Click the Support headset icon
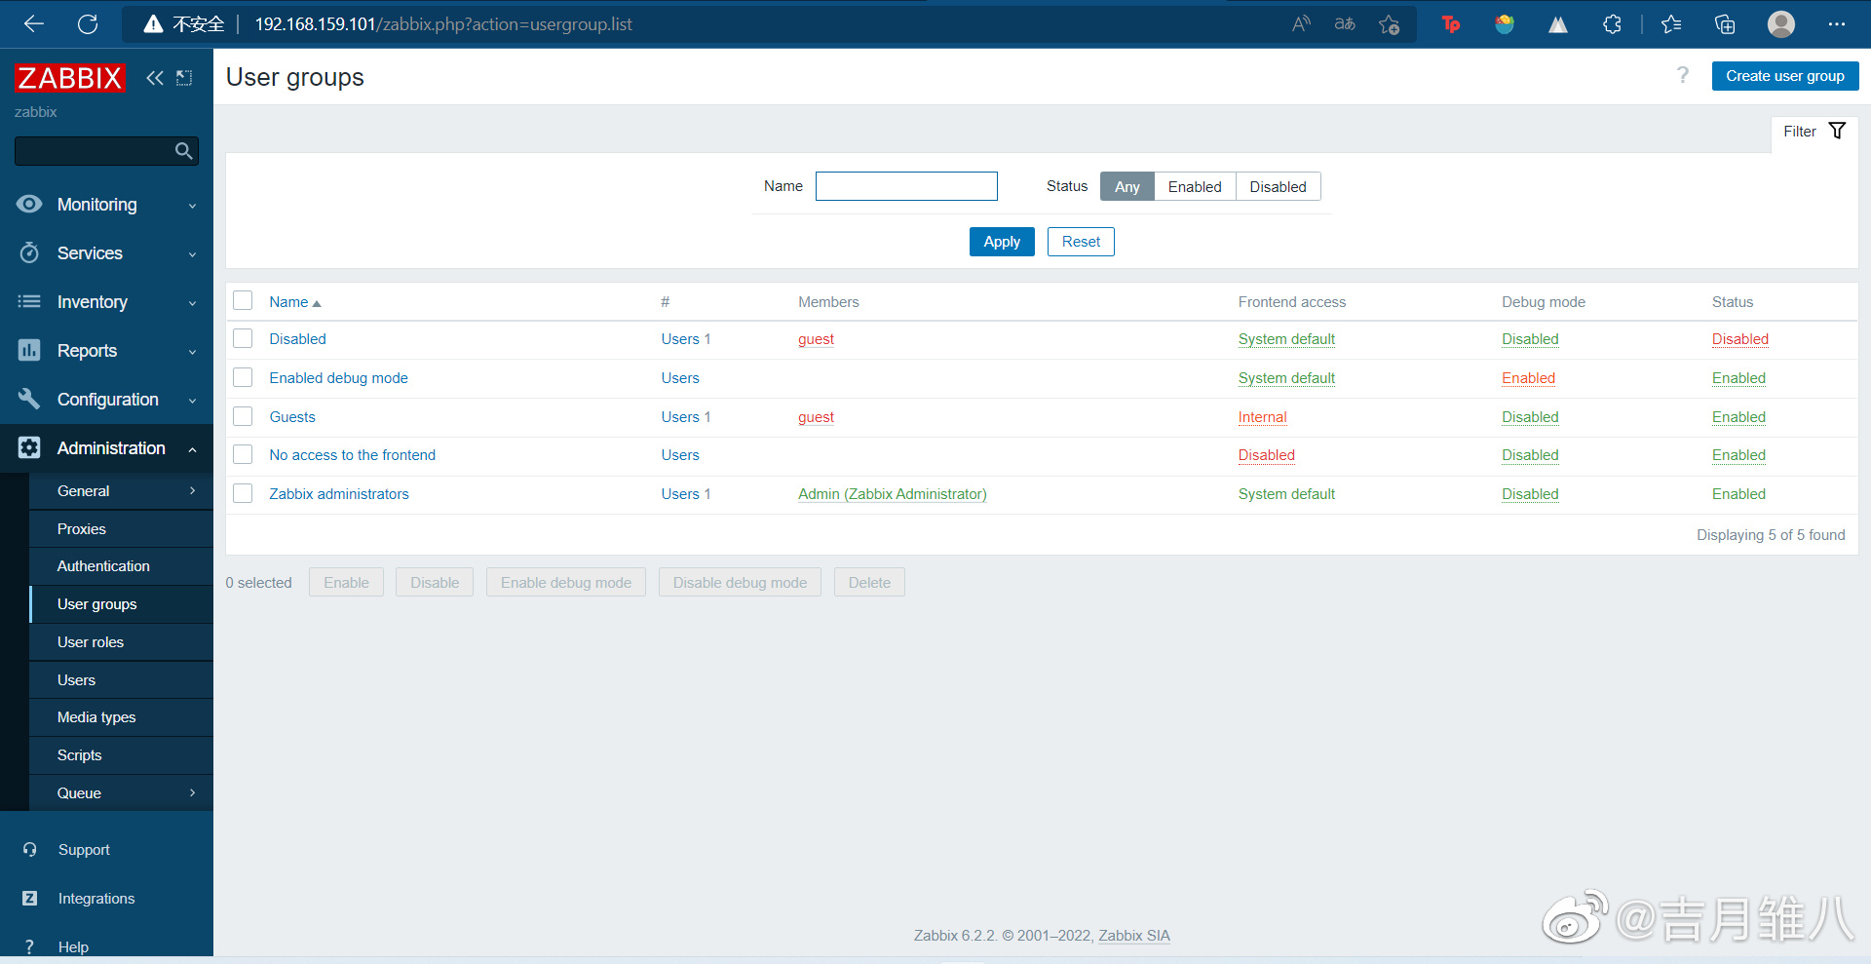The width and height of the screenshot is (1871, 964). (30, 849)
